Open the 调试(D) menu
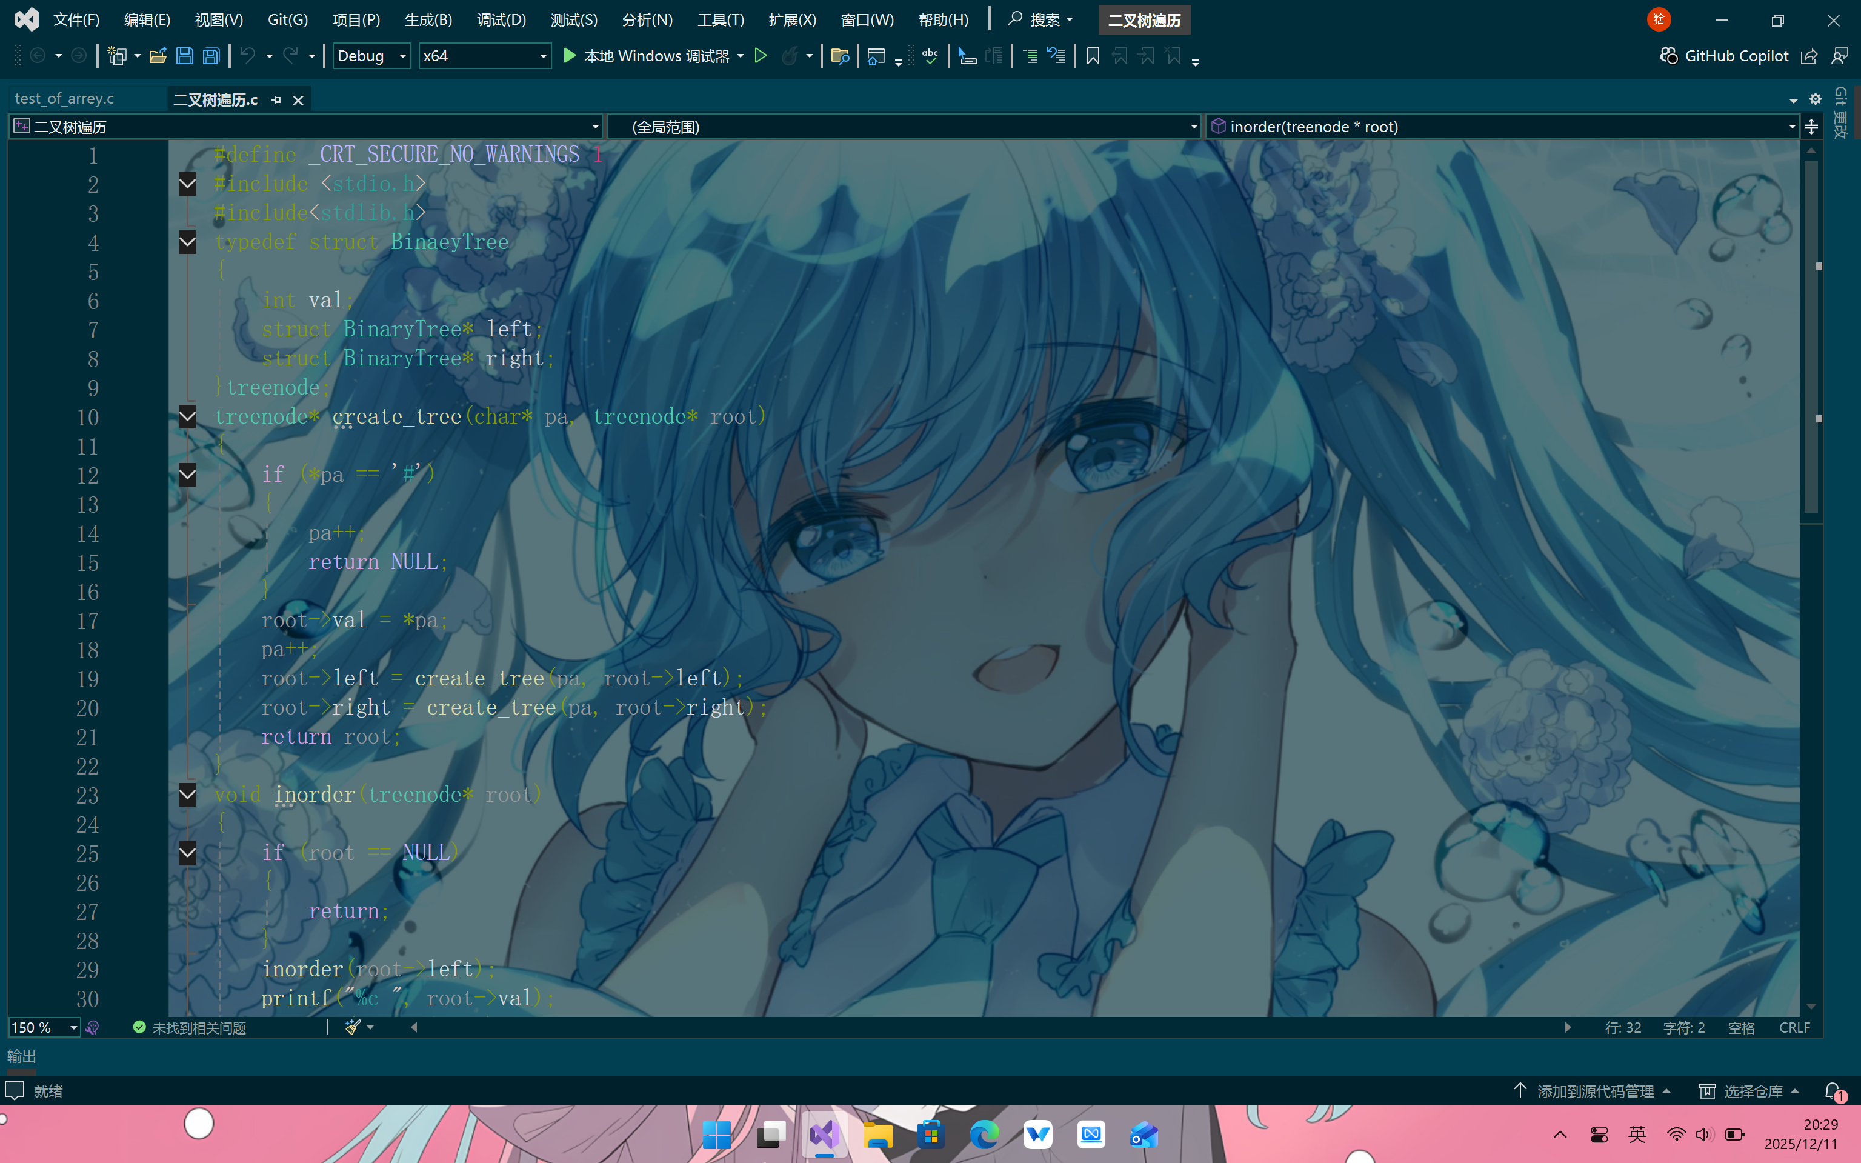This screenshot has width=1861, height=1163. [501, 20]
